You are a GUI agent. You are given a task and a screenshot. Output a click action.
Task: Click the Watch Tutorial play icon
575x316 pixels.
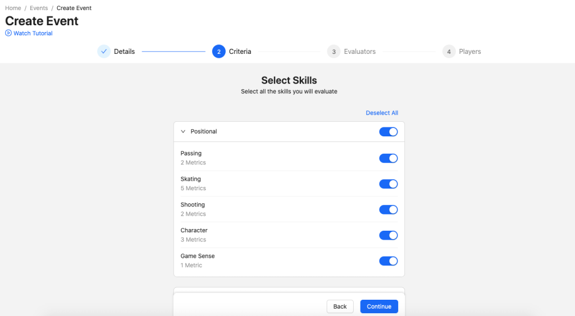[8, 33]
